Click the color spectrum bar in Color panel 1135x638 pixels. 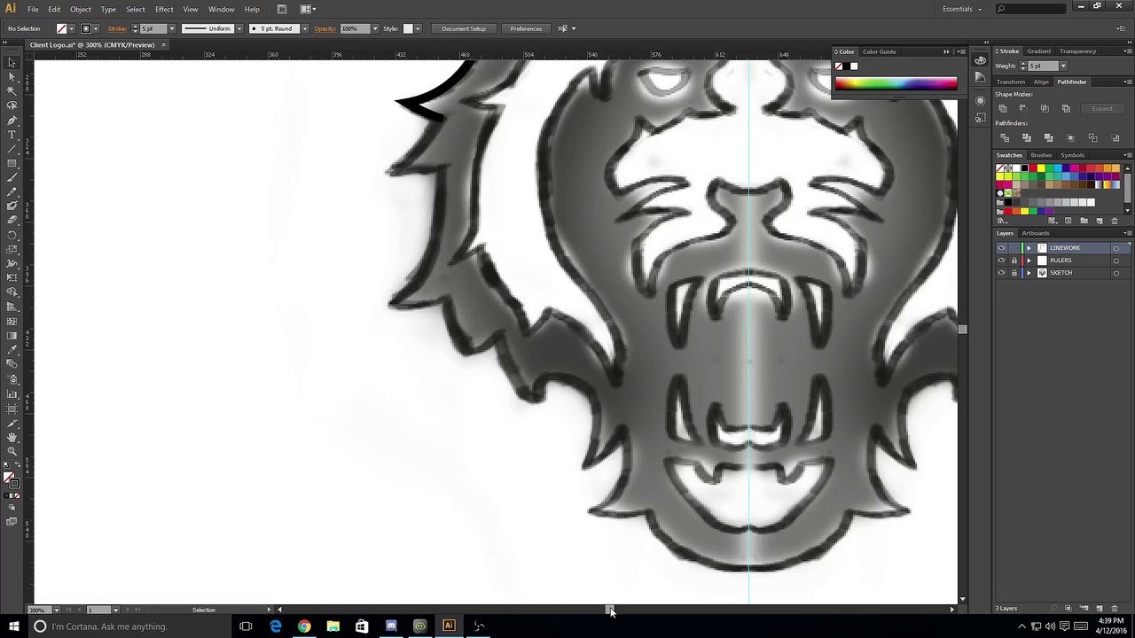pyautogui.click(x=896, y=84)
